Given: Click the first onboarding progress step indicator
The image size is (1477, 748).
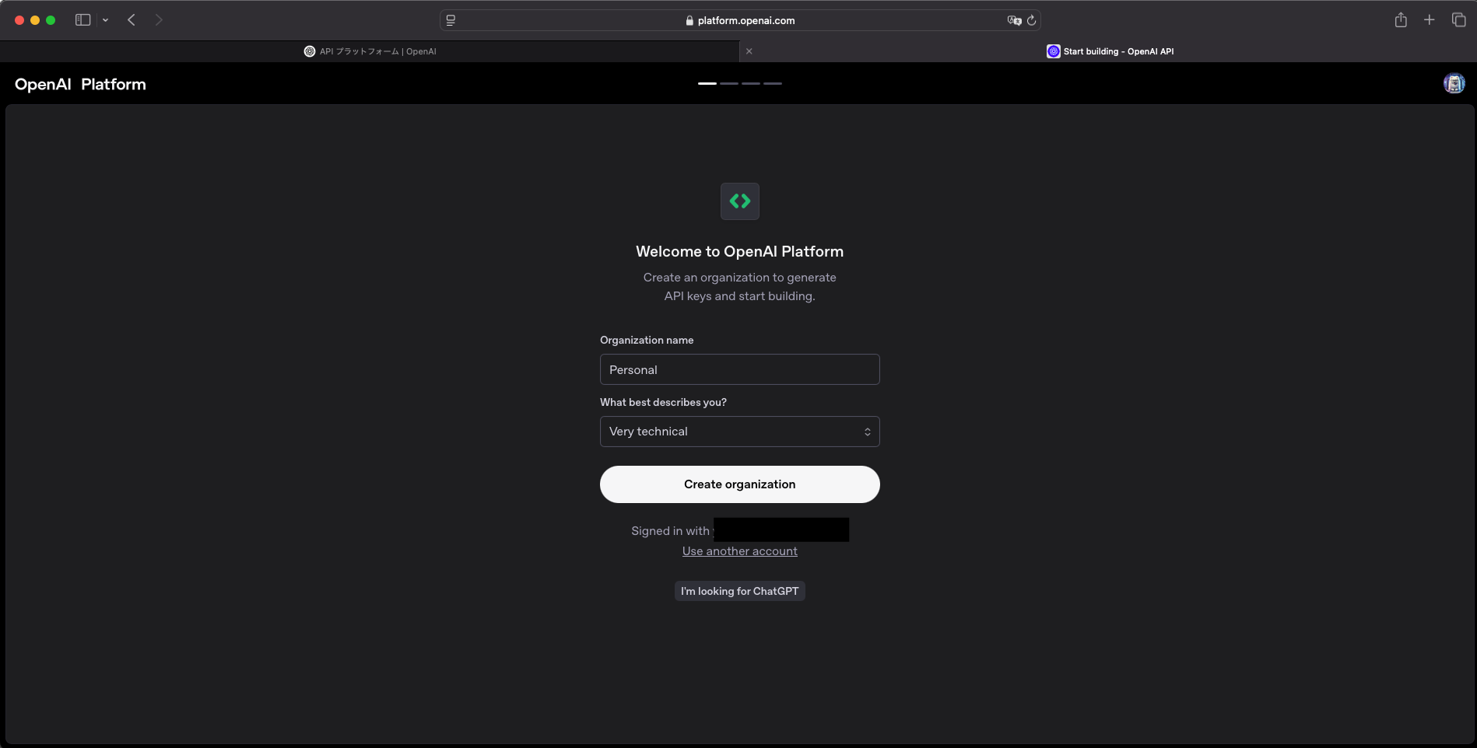Looking at the screenshot, I should click(x=707, y=83).
